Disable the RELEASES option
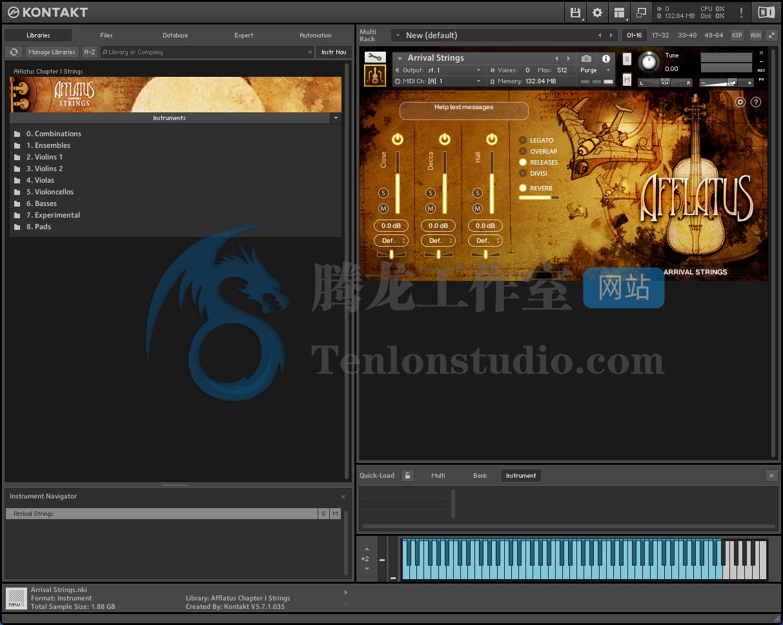The width and height of the screenshot is (783, 625). [x=523, y=162]
